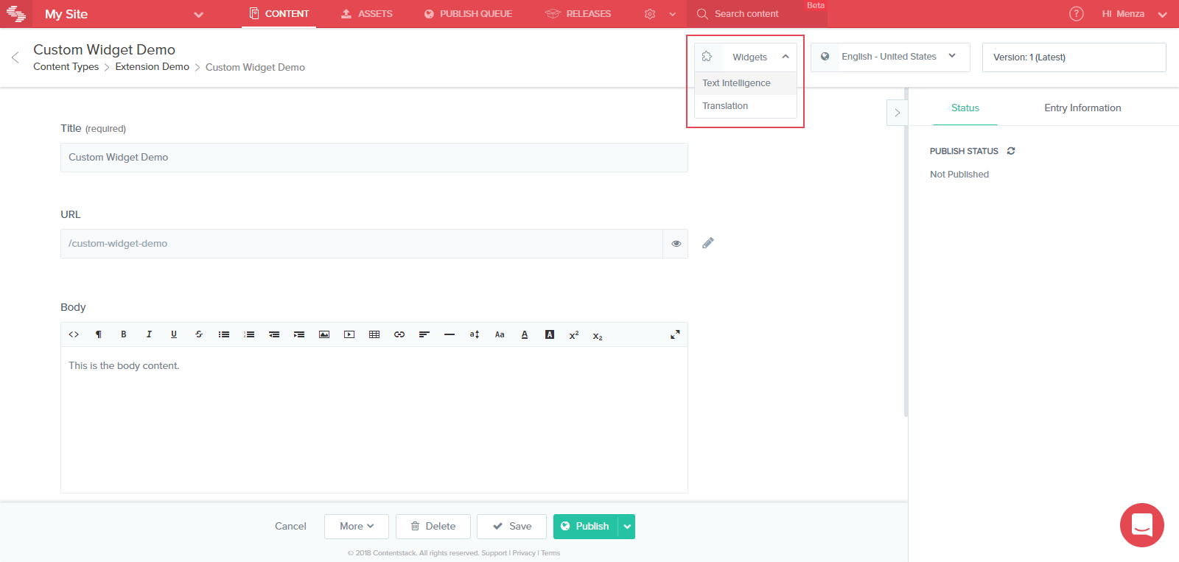The image size is (1179, 562).
Task: Click the Publish button
Action: click(x=585, y=527)
